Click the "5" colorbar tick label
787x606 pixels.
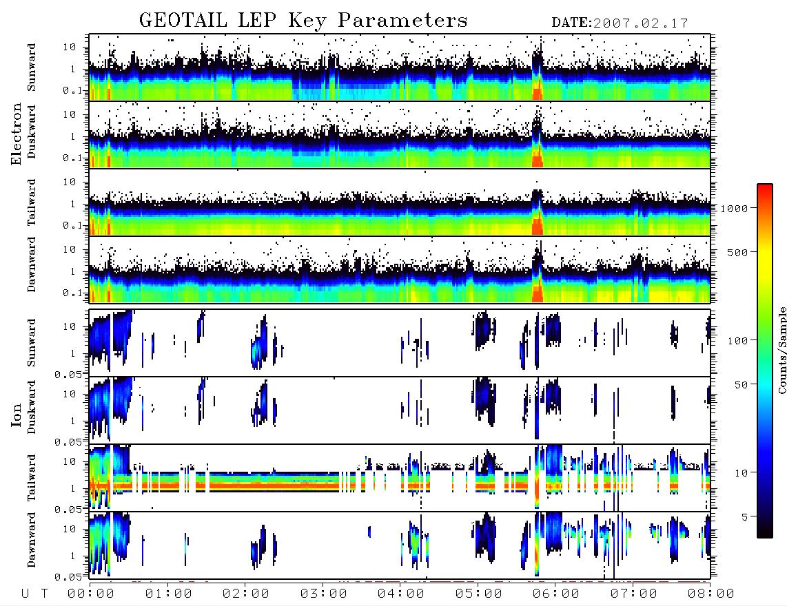tap(745, 517)
